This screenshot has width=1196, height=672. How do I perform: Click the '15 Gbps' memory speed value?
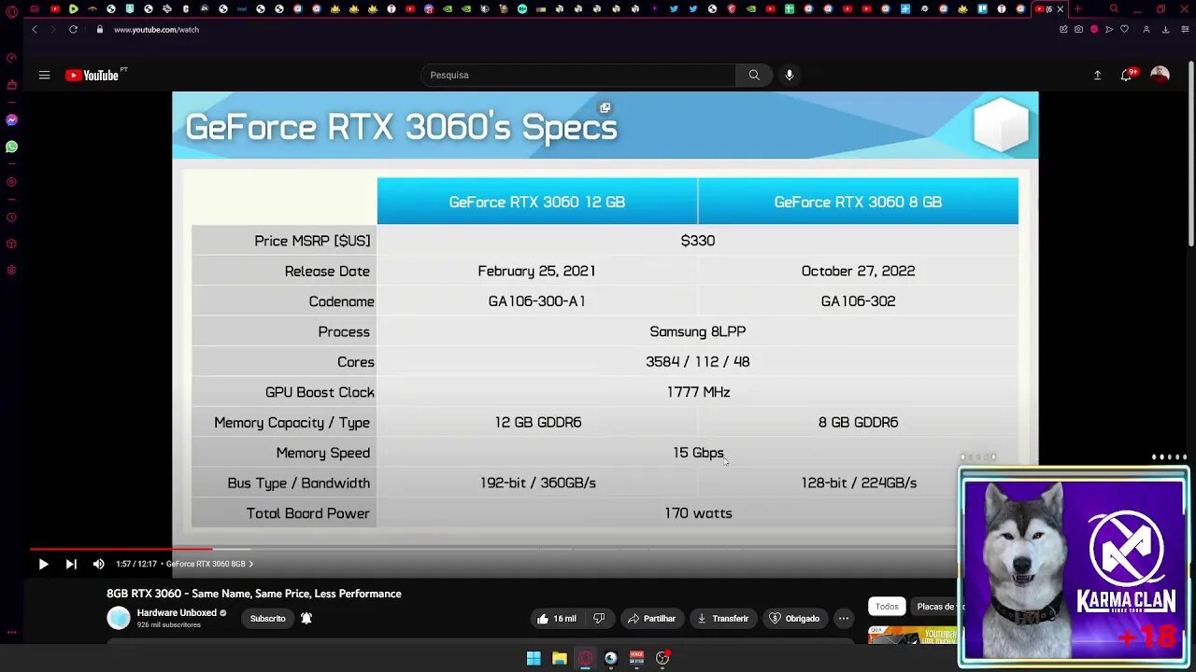coord(698,453)
